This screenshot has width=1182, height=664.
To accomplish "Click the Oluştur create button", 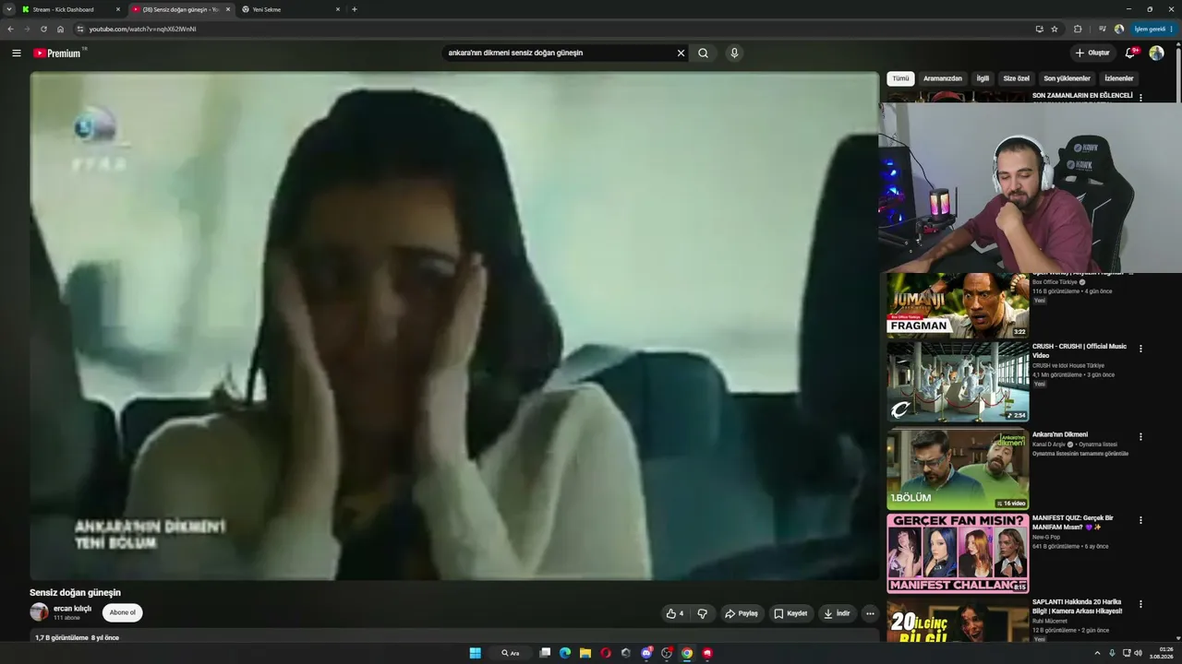I will pyautogui.click(x=1092, y=53).
